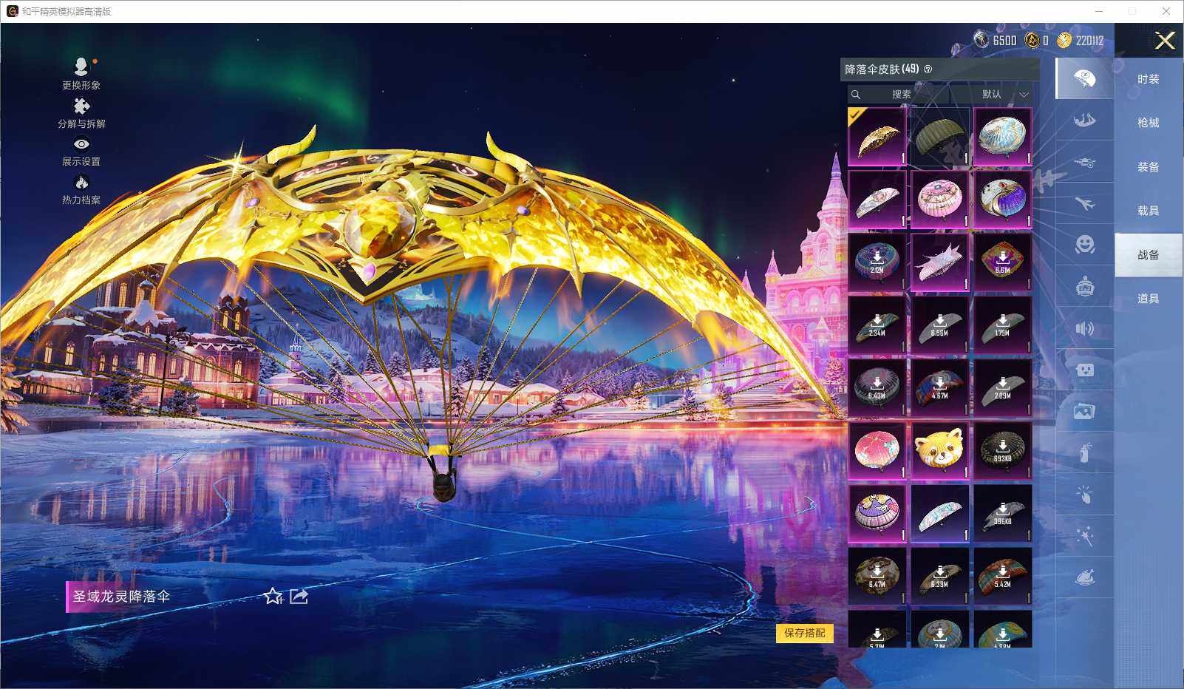Image resolution: width=1184 pixels, height=689 pixels.
Task: Switch to the 枪械 tab
Action: (x=1148, y=123)
